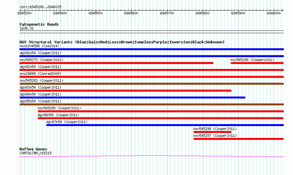Viewport: 293px width, 175px height.
Task: Select the dgv81n54 (Cooper2011) label
Action: point(40,53)
